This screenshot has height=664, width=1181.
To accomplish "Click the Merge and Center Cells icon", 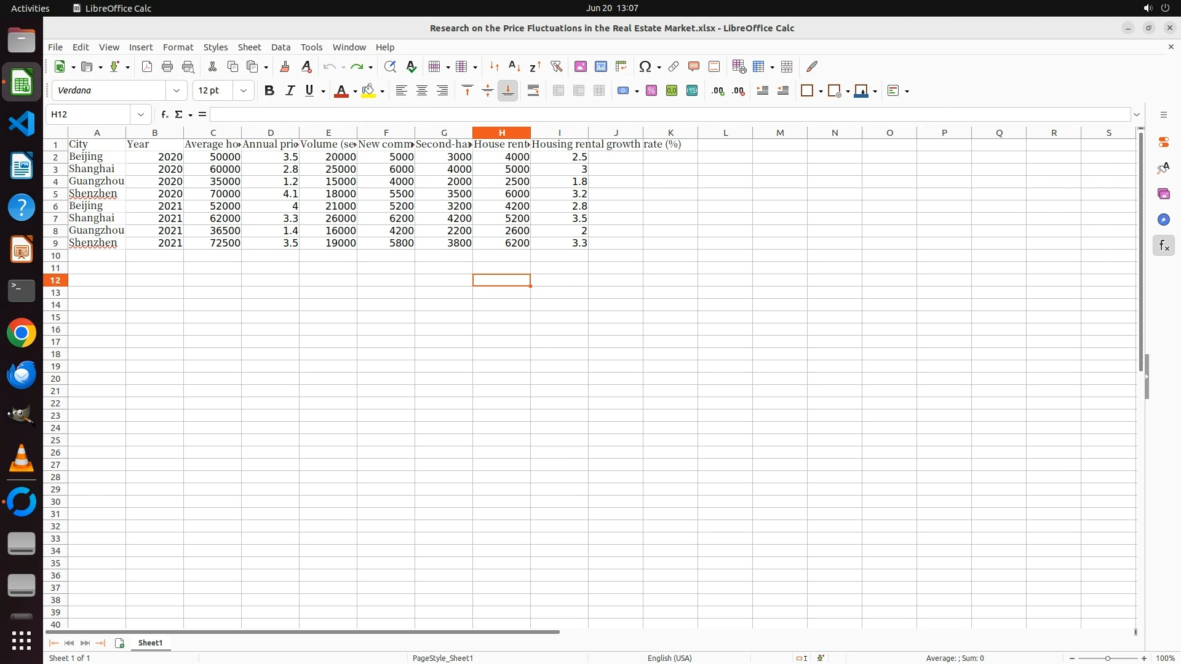I will (558, 91).
